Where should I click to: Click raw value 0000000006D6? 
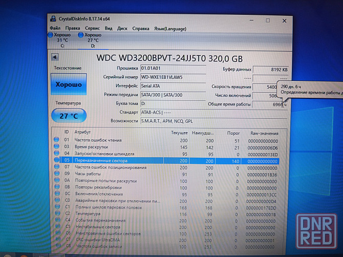(x=263, y=148)
